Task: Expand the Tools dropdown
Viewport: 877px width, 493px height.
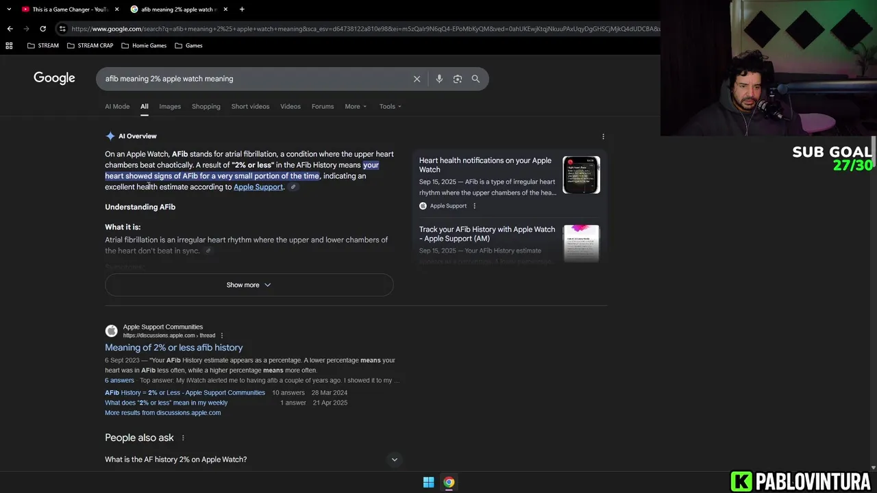Action: tap(391, 107)
